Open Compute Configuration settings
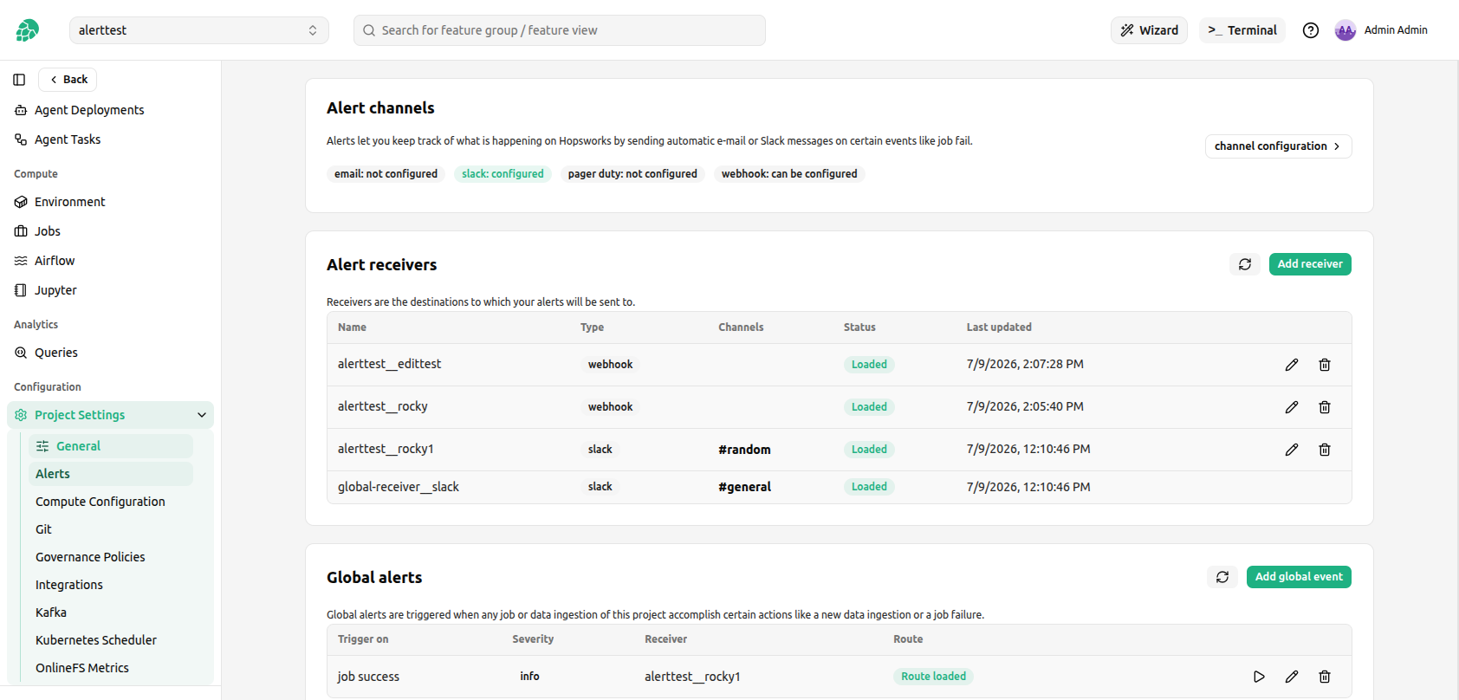 (101, 502)
